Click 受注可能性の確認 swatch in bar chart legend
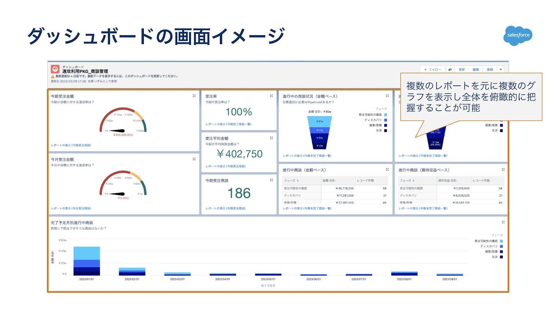This screenshot has width=556, height=312. click(501, 241)
